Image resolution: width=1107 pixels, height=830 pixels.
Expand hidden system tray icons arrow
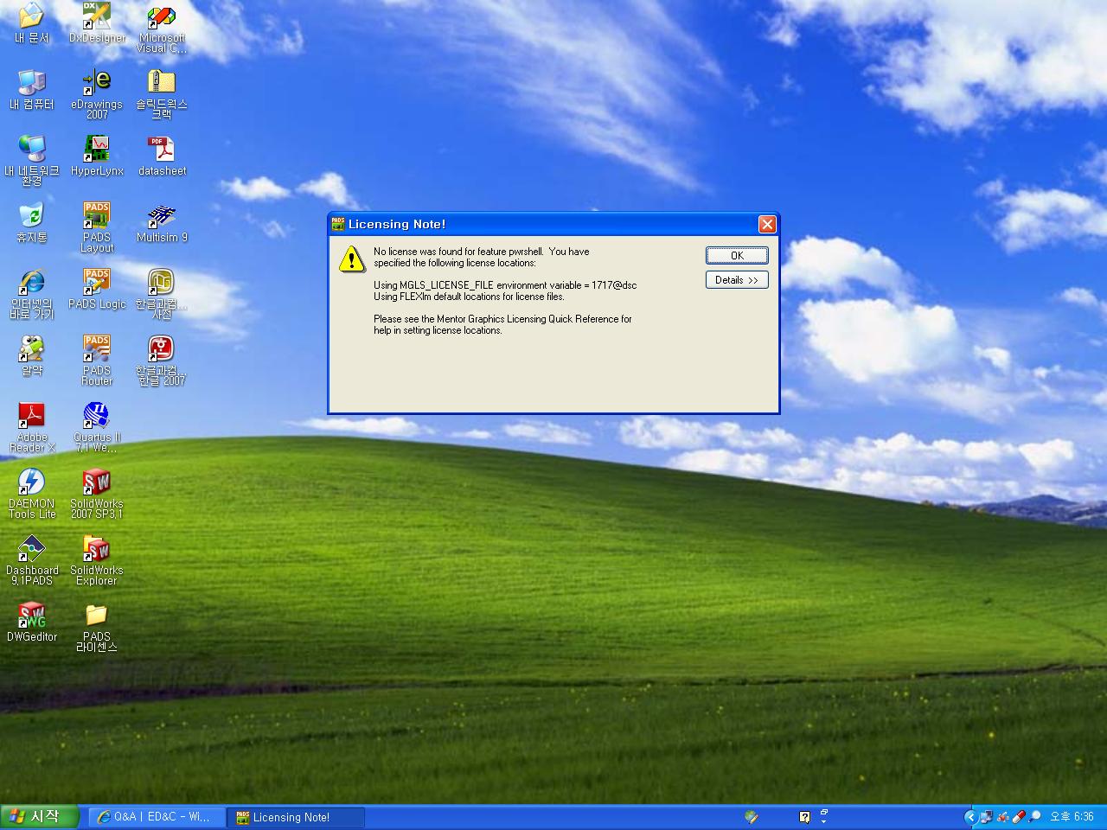(970, 817)
